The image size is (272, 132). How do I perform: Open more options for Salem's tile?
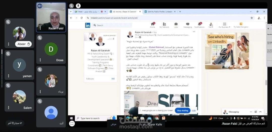click(9, 108)
